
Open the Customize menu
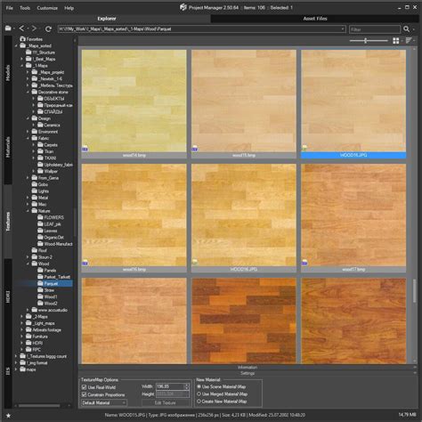coord(47,8)
